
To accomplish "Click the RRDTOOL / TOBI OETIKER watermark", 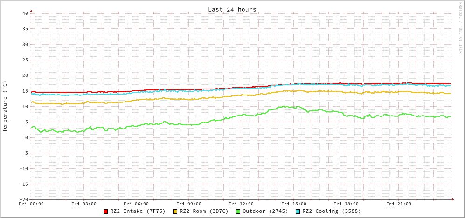I will click(460, 28).
